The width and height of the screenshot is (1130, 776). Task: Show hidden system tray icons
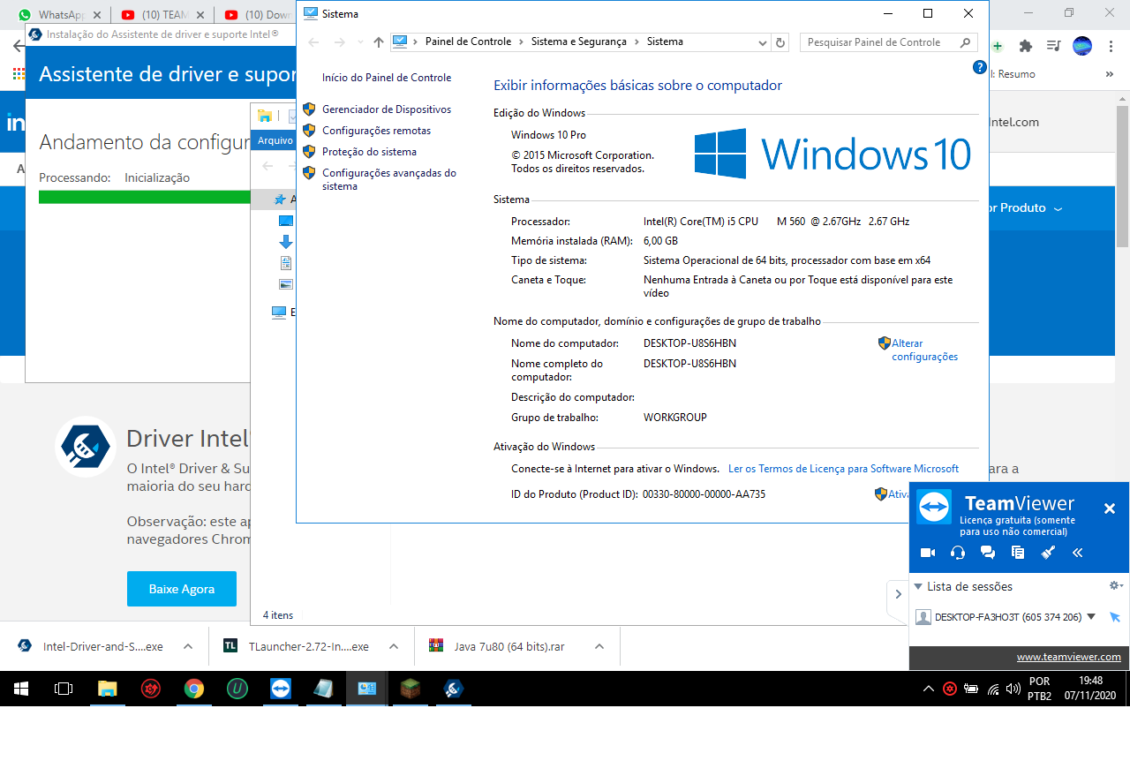pyautogui.click(x=928, y=689)
